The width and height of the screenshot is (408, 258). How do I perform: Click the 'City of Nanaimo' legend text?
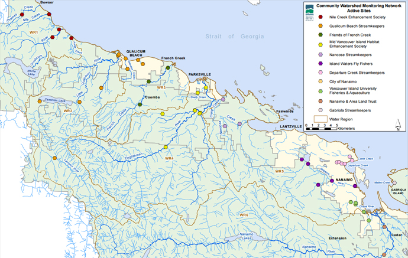pos(343,81)
